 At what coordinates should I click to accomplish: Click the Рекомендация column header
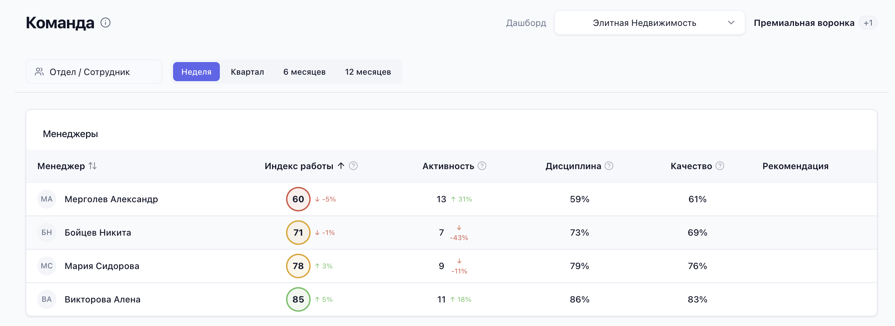[x=795, y=166]
